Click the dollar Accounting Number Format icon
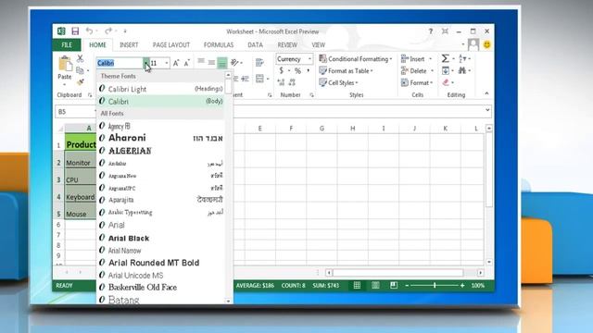 (281, 70)
